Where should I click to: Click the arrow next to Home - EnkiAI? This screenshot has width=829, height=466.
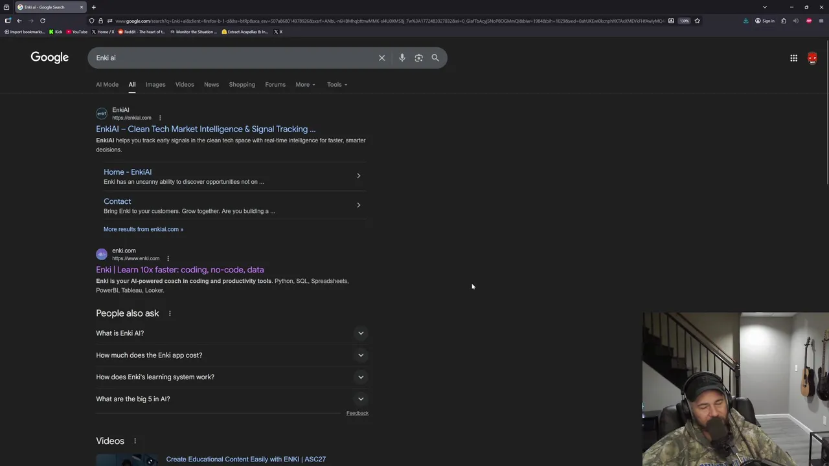pyautogui.click(x=358, y=175)
